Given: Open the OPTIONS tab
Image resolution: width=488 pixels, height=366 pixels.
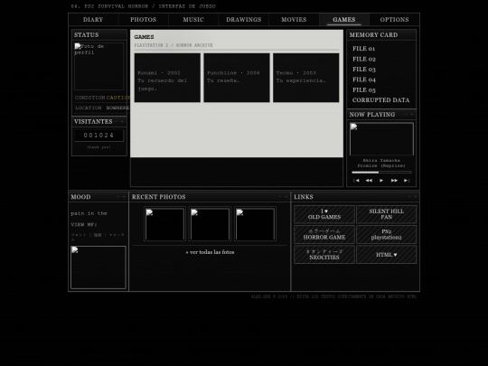Looking at the screenshot, I should [394, 20].
